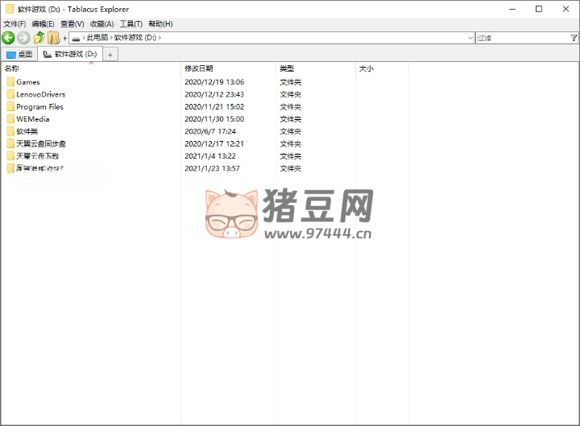
Task: Select the LenovoDrivers folder
Action: pyautogui.click(x=40, y=94)
